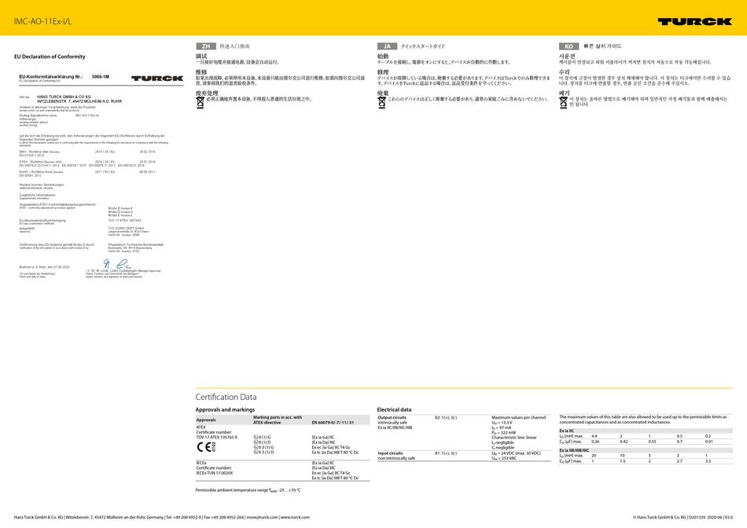Click the '[Ex ia Ga] IIC' marking in the ATEX row
The height and width of the screenshot is (528, 747).
pyautogui.click(x=323, y=437)
